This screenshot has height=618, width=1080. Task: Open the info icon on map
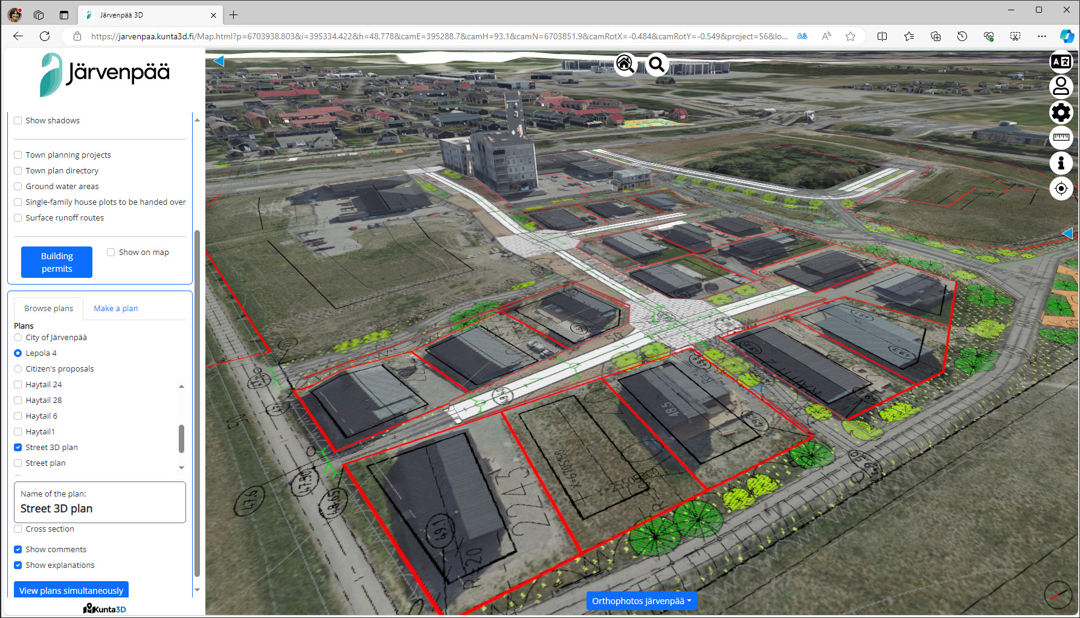(x=1061, y=163)
